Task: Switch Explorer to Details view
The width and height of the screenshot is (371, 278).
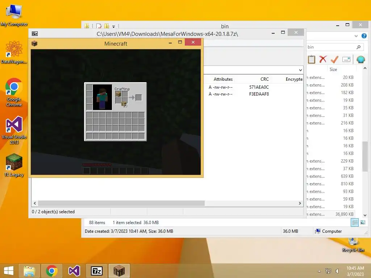Action: 355,222
